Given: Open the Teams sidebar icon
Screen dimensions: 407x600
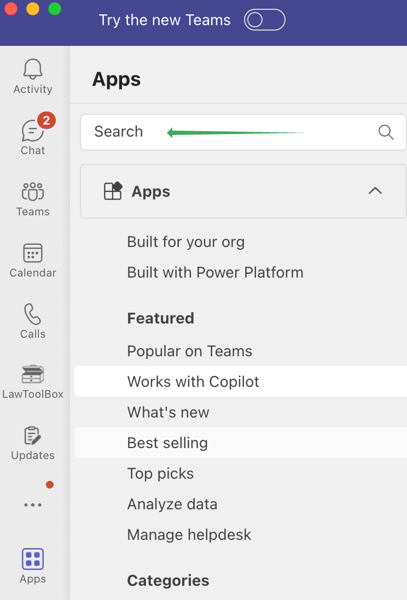Looking at the screenshot, I should pyautogui.click(x=33, y=192).
